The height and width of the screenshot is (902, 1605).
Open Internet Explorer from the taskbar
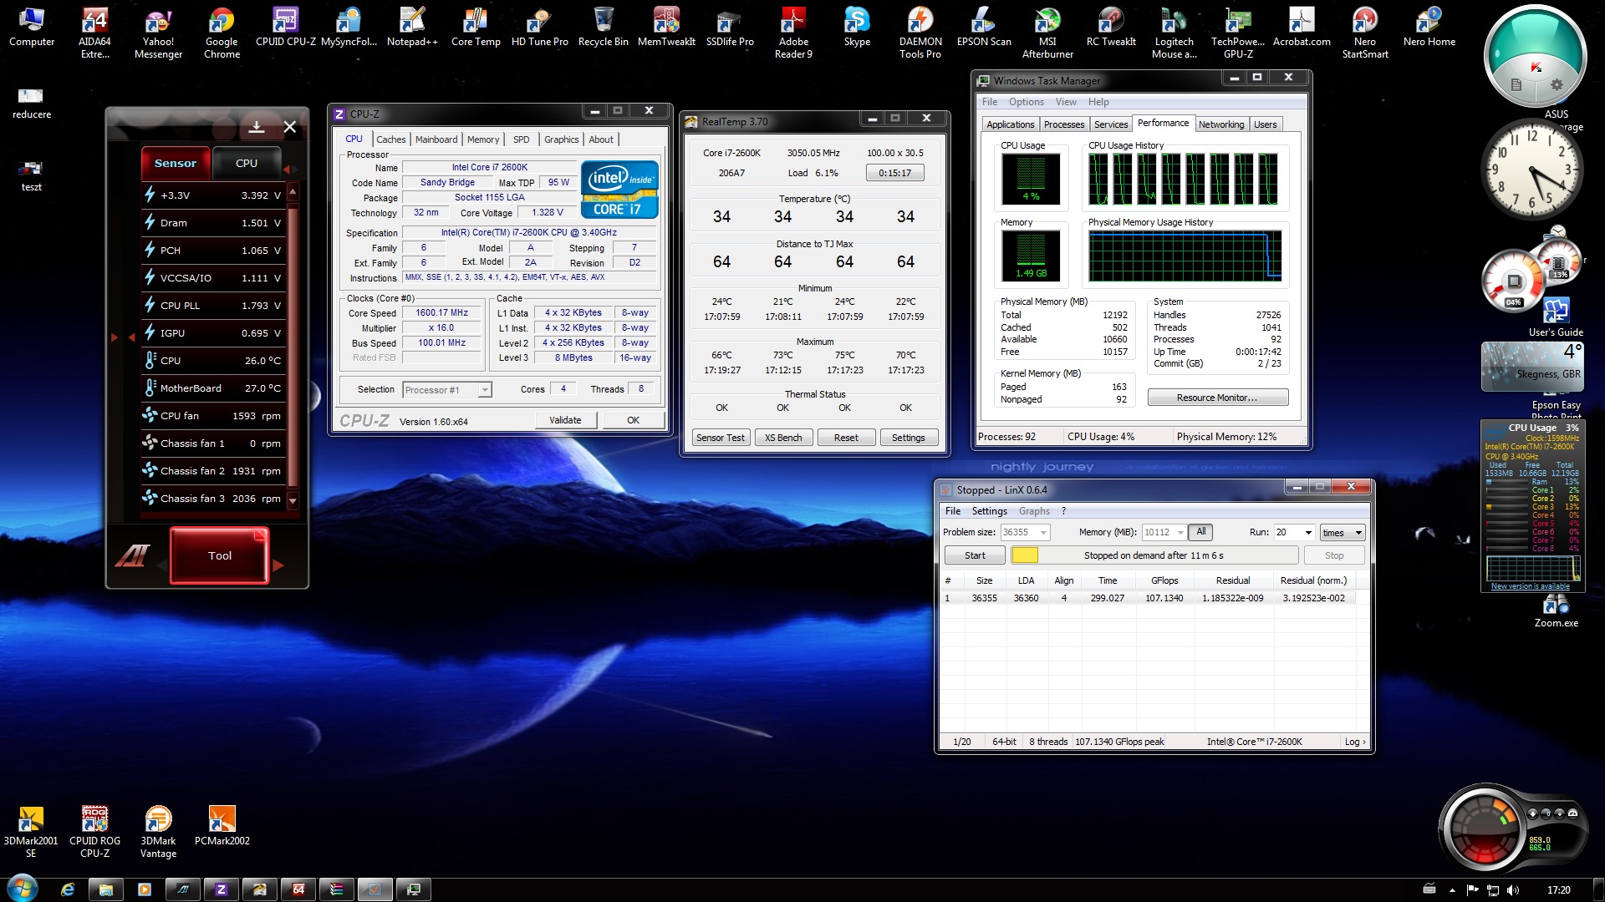pyautogui.click(x=68, y=889)
